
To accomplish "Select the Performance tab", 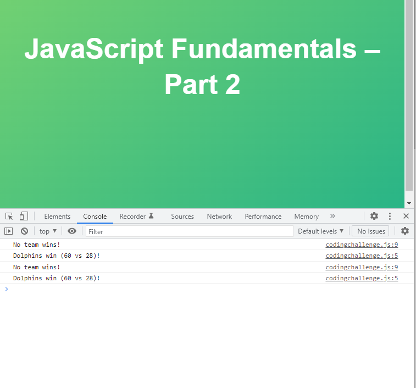I will [263, 217].
